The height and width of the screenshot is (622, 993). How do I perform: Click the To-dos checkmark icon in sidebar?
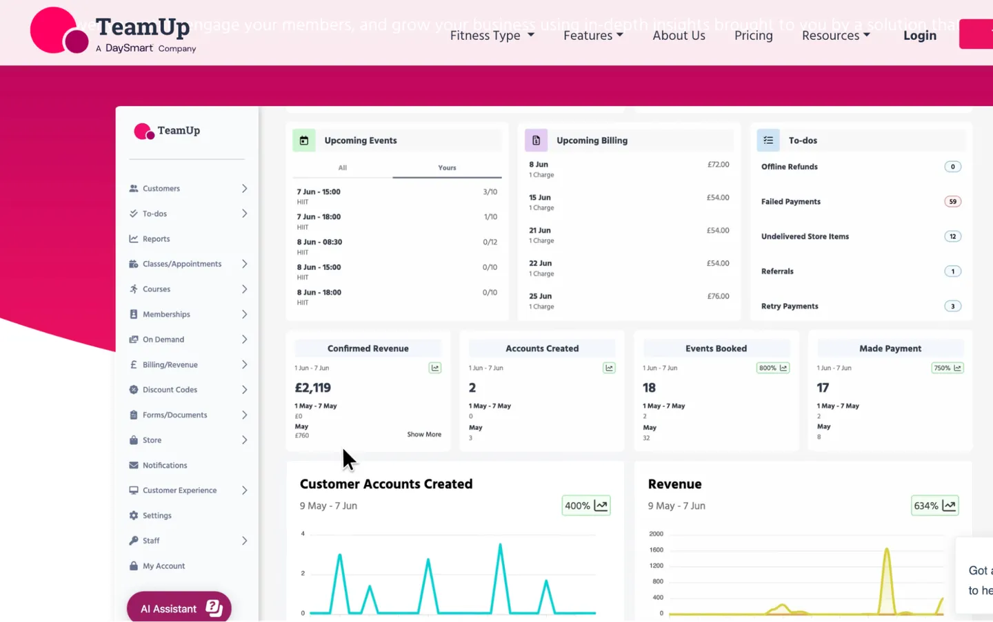coord(134,214)
